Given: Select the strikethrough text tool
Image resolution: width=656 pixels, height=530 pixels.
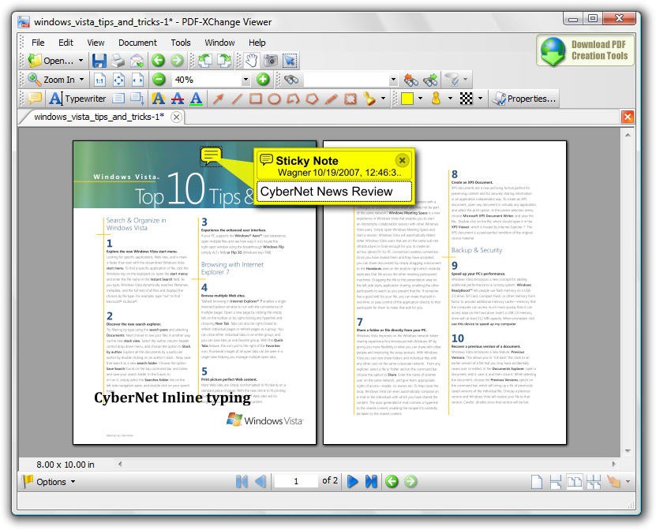Looking at the screenshot, I should 178,99.
